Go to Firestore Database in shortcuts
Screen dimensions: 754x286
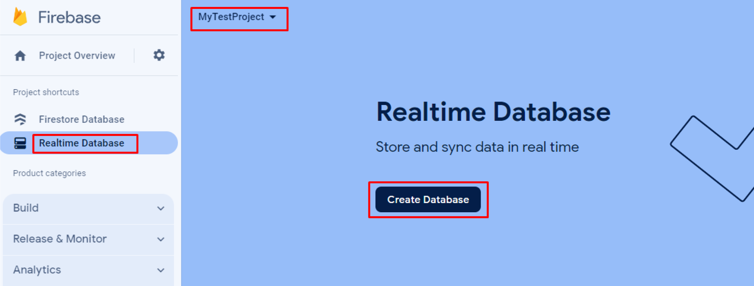[82, 119]
